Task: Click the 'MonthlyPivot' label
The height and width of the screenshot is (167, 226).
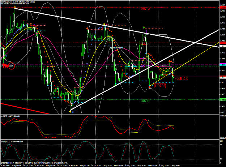Action: click(117, 48)
